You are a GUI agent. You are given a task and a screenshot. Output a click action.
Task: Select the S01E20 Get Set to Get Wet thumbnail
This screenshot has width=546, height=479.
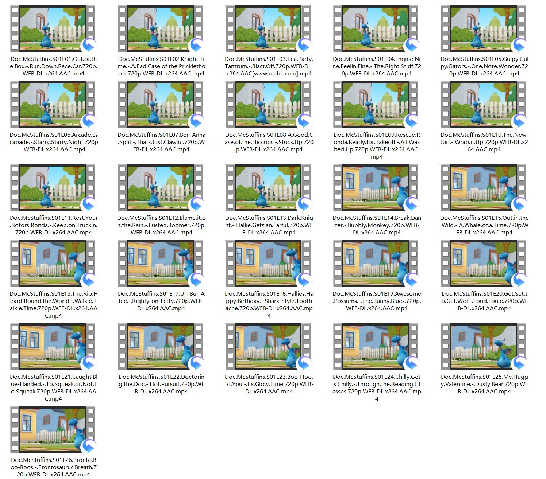[484, 264]
